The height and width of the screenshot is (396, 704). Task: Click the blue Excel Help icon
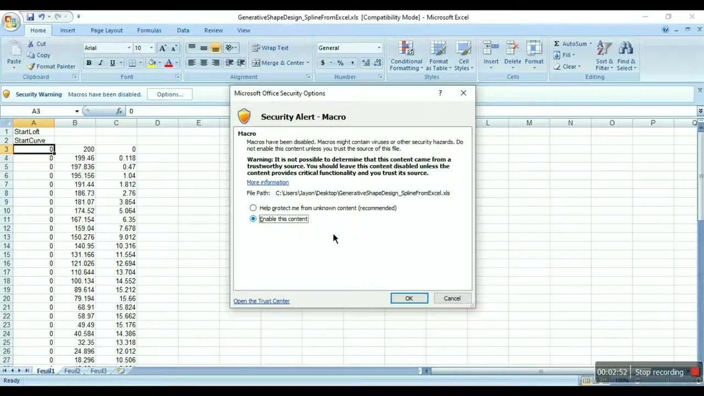(665, 30)
